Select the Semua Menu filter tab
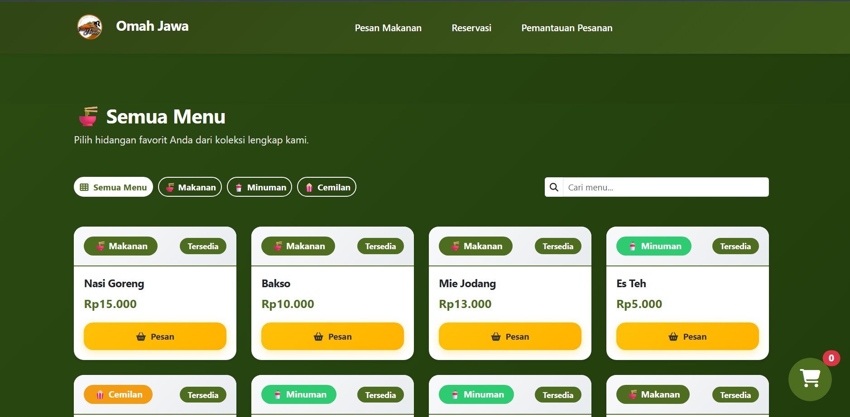This screenshot has height=417, width=850. (x=113, y=187)
